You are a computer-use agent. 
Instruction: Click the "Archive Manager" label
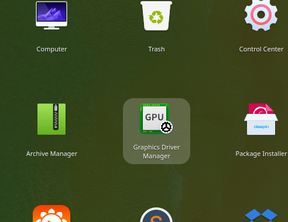[52, 154]
